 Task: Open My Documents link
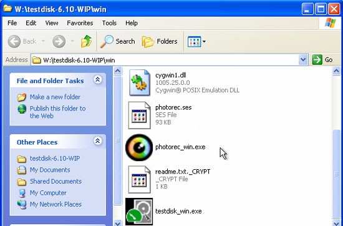pos(50,170)
